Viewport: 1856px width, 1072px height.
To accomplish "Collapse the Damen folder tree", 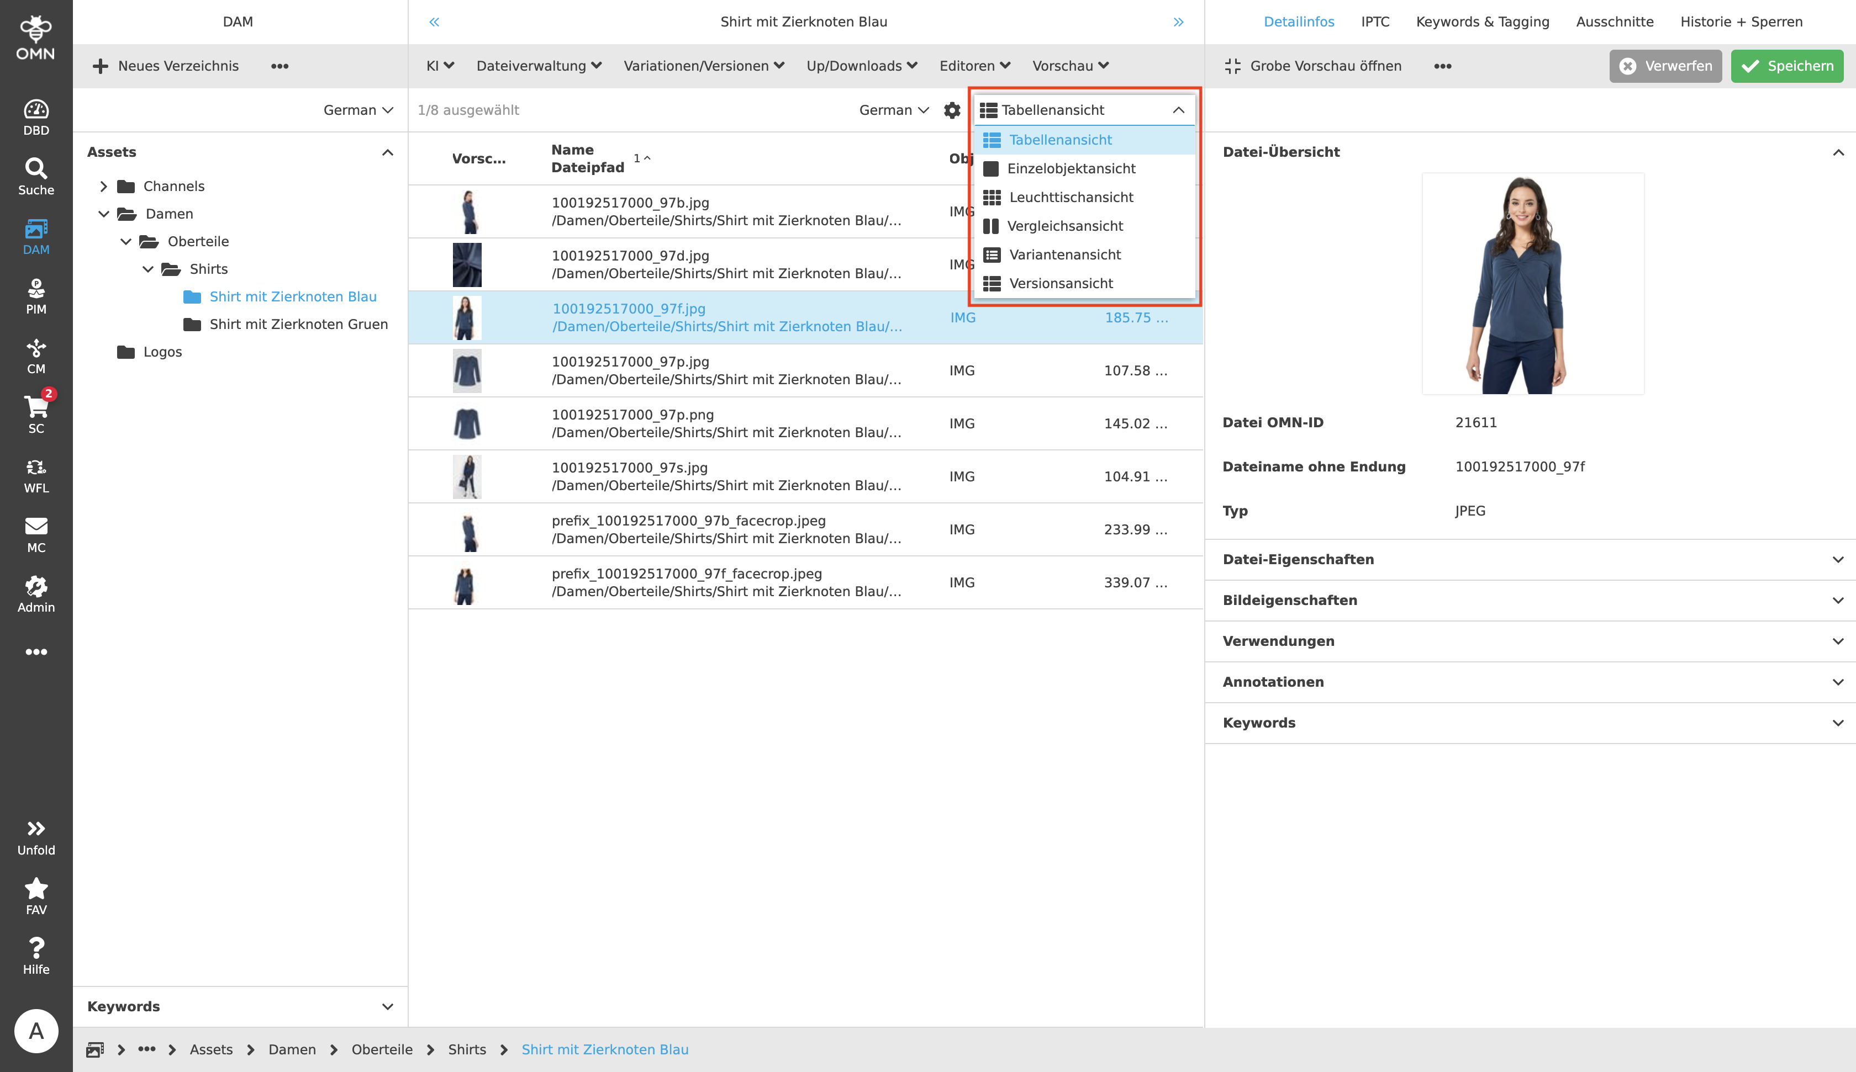I will click(x=103, y=214).
